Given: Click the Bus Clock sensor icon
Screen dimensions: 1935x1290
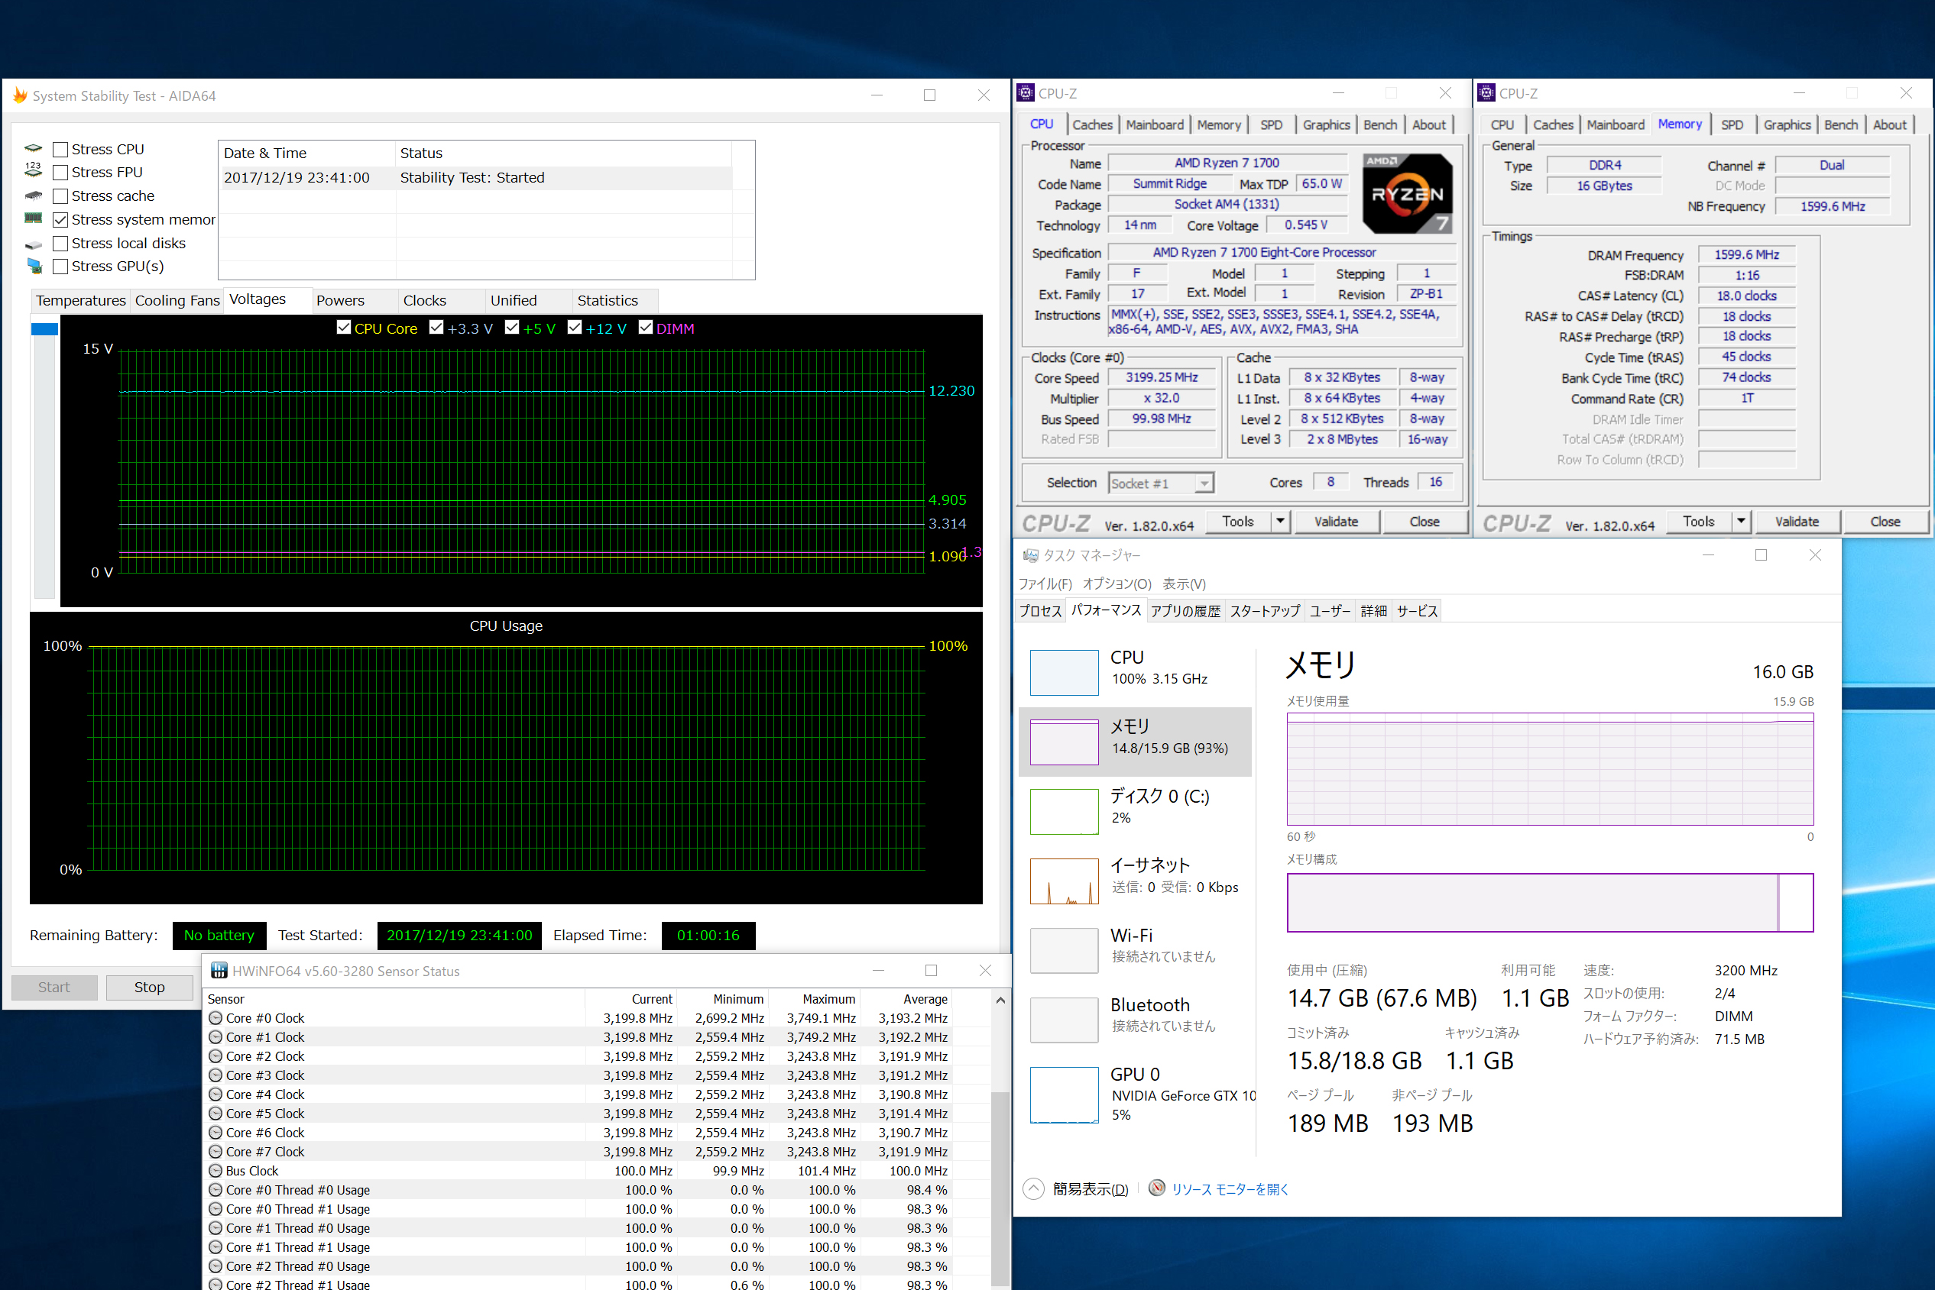Looking at the screenshot, I should (x=216, y=1171).
